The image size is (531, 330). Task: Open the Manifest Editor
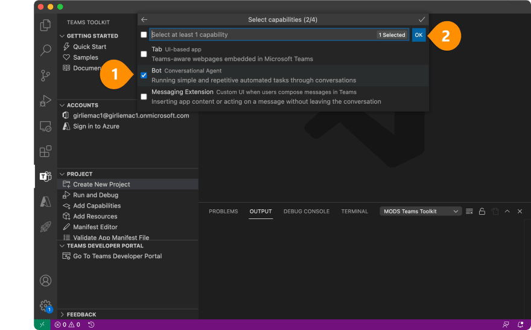coord(95,227)
